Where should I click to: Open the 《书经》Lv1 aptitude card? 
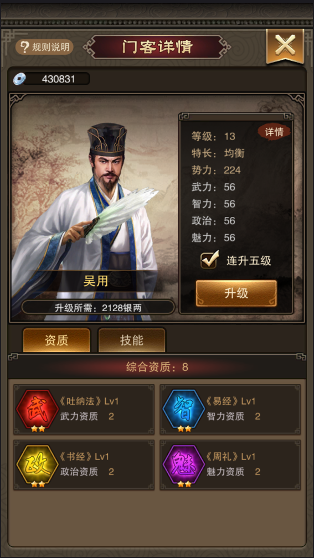[84, 465]
